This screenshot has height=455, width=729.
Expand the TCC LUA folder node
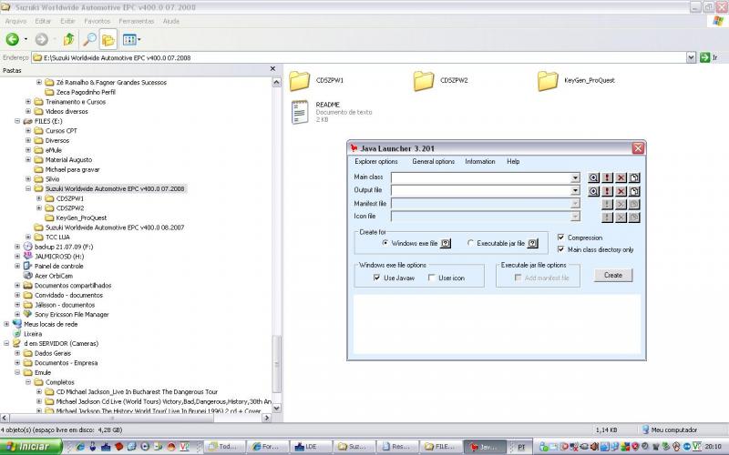(28, 238)
